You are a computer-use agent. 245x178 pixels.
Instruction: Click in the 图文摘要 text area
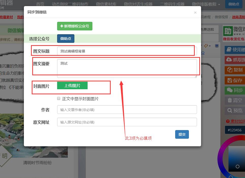click(x=127, y=68)
